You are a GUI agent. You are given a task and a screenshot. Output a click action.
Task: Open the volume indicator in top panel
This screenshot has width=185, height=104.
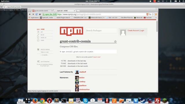coord(159,1)
